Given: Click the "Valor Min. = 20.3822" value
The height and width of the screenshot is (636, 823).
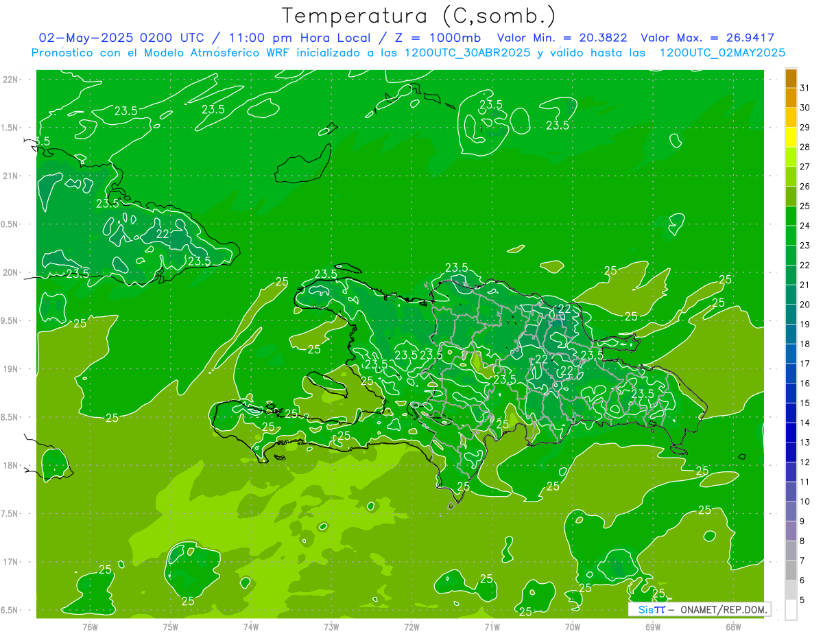Looking at the screenshot, I should (x=564, y=38).
